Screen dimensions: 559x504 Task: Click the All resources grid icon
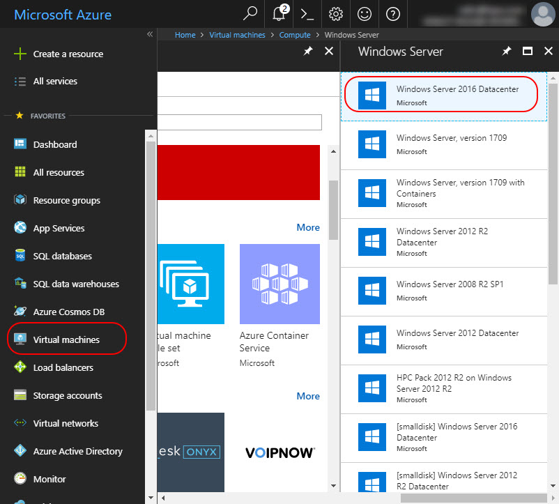(x=20, y=171)
